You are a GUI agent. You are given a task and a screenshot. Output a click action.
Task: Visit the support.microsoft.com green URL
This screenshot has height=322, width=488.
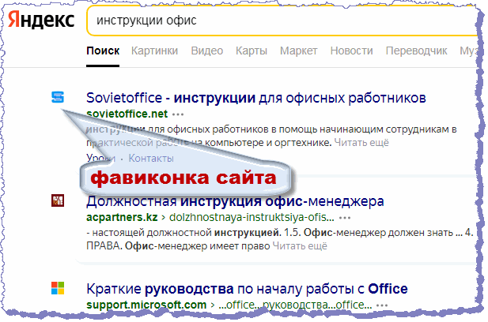click(x=146, y=305)
